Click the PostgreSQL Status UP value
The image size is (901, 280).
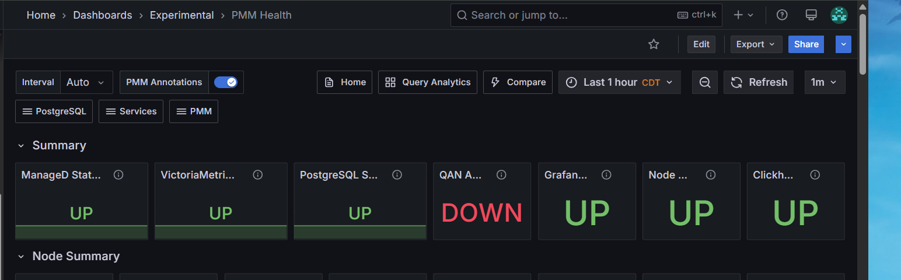pos(360,213)
